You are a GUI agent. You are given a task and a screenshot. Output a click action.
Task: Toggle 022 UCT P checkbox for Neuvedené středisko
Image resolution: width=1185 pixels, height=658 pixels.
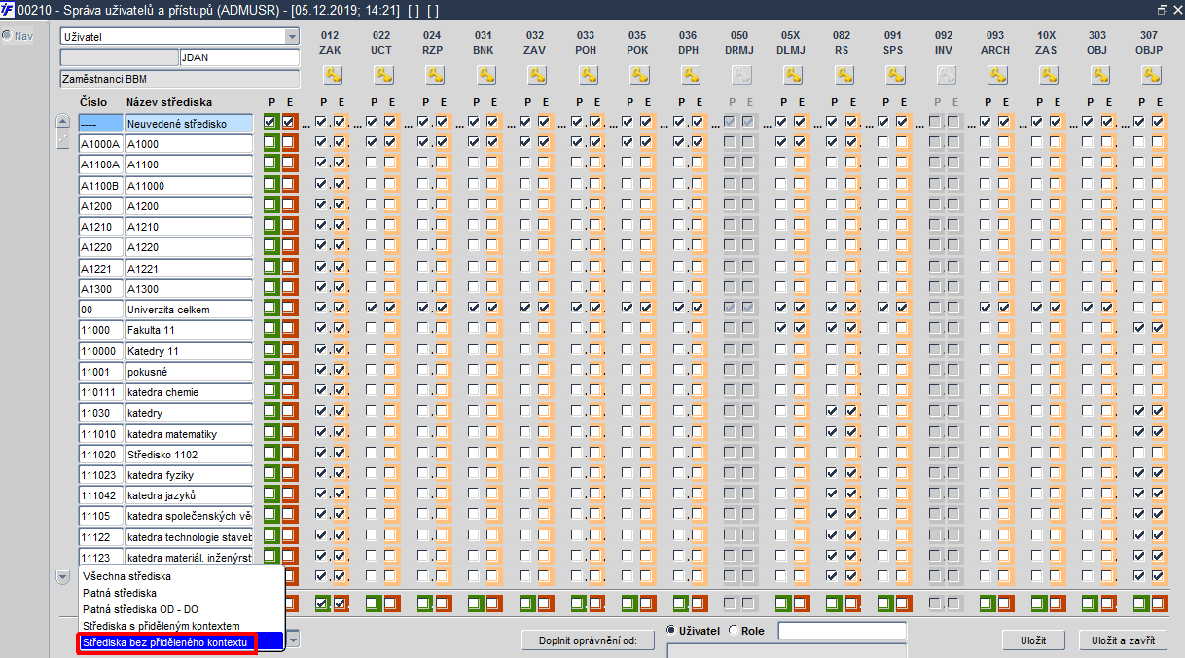[374, 122]
